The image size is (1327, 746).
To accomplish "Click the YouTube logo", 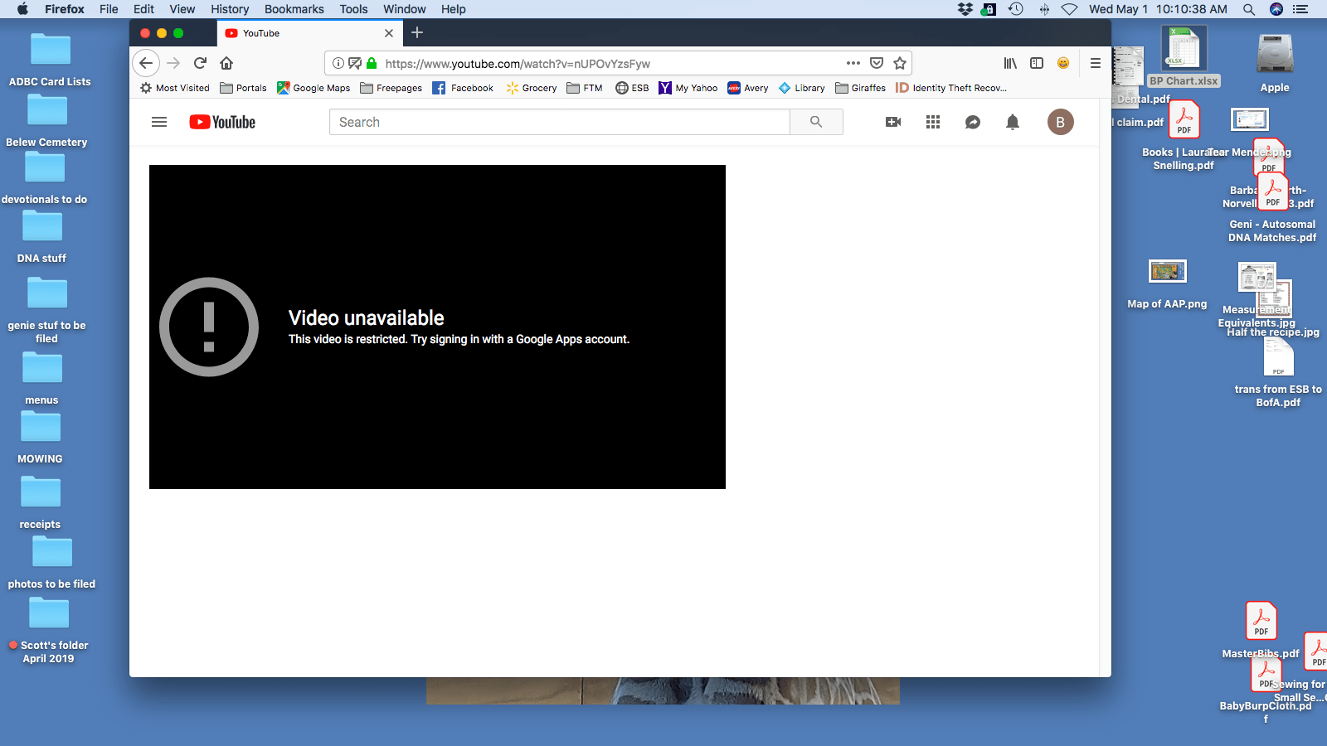I will pos(222,122).
